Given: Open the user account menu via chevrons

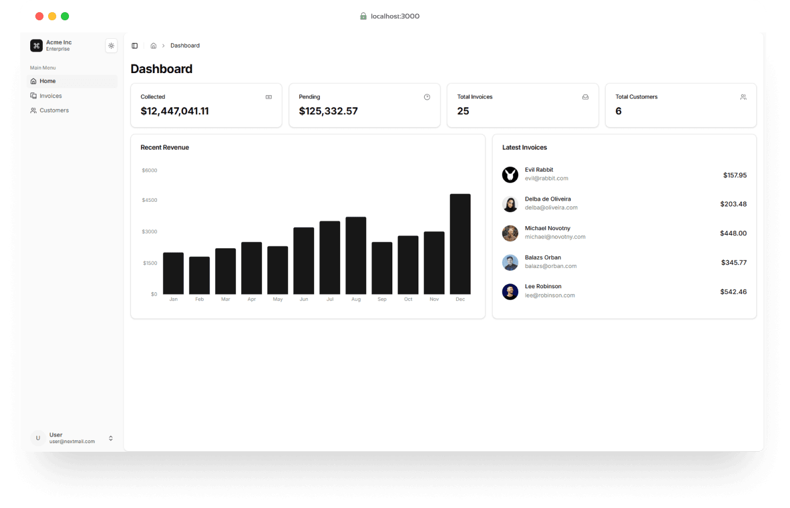Looking at the screenshot, I should 110,438.
